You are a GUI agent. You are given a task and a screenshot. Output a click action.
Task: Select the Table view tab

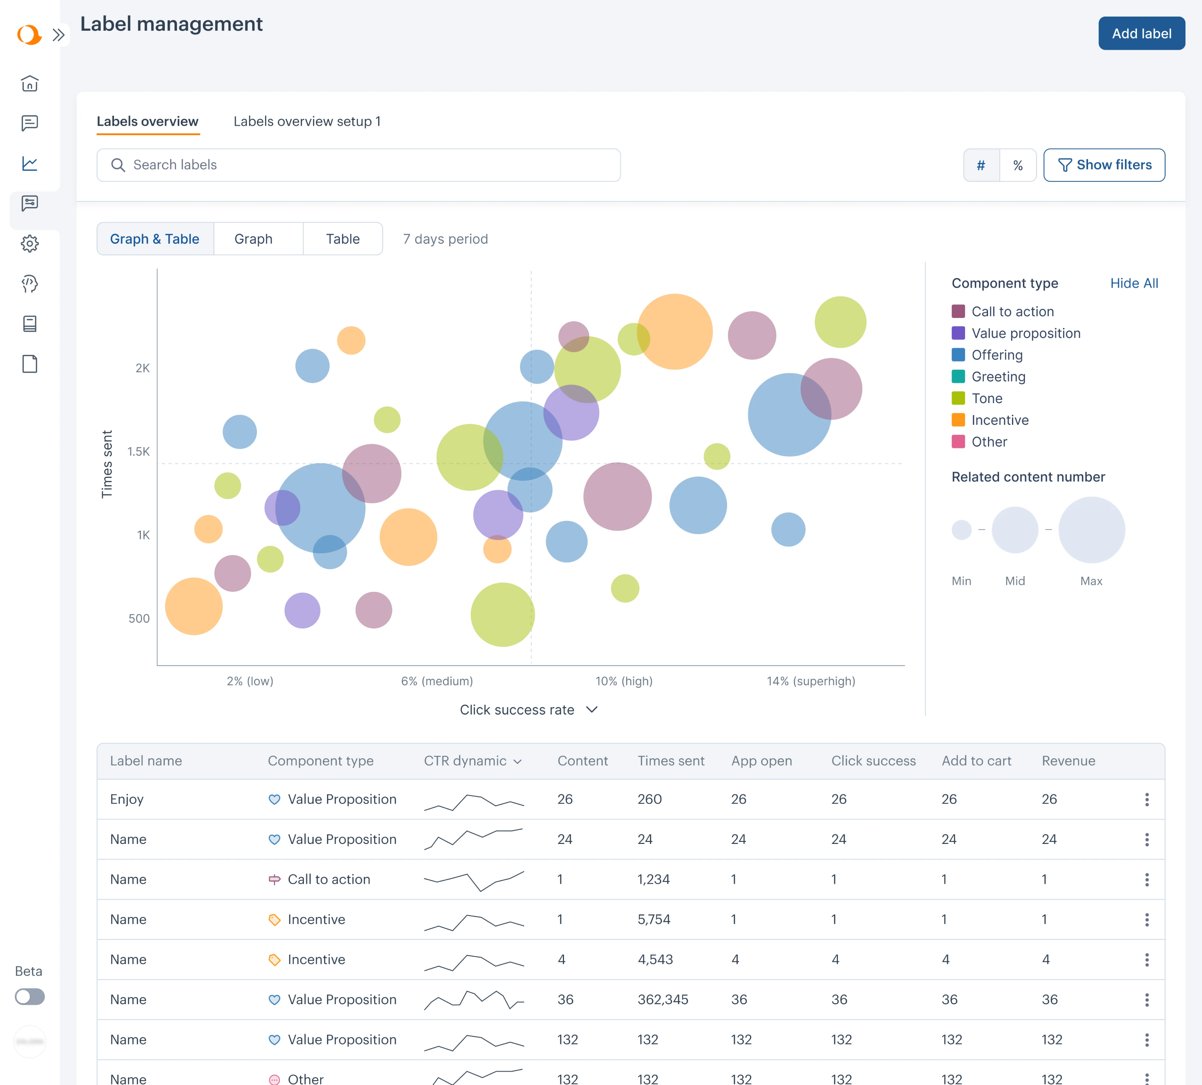pyautogui.click(x=343, y=238)
